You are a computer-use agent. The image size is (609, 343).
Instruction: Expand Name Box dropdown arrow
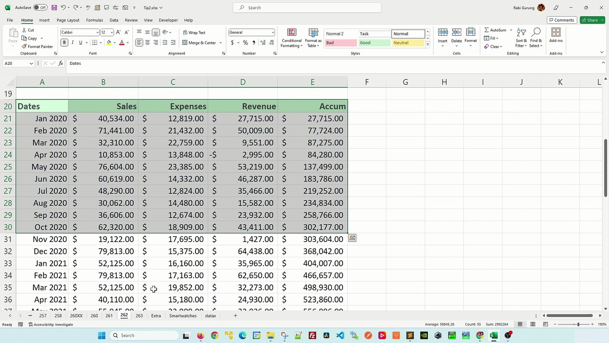(31, 63)
